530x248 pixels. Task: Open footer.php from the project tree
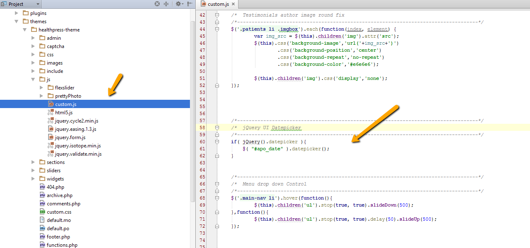tap(58, 237)
